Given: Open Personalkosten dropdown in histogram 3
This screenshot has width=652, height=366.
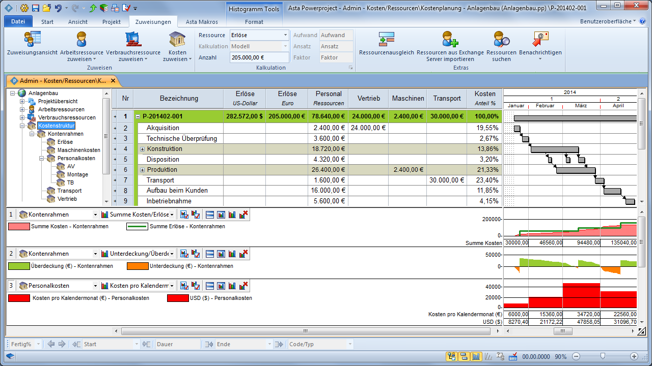Looking at the screenshot, I should click(95, 286).
